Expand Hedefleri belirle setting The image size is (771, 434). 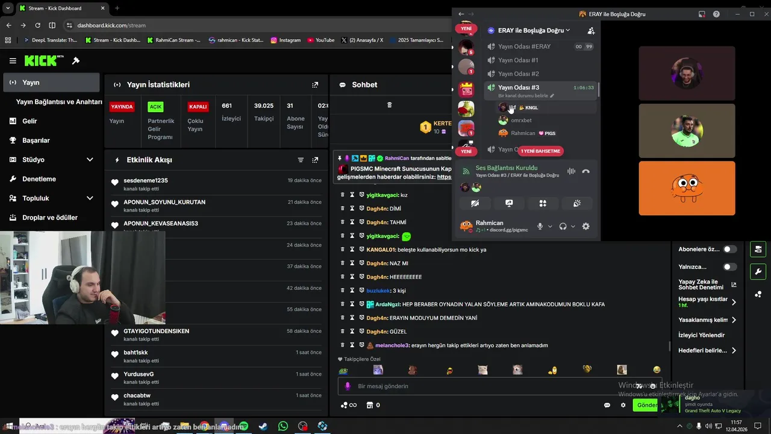point(733,350)
